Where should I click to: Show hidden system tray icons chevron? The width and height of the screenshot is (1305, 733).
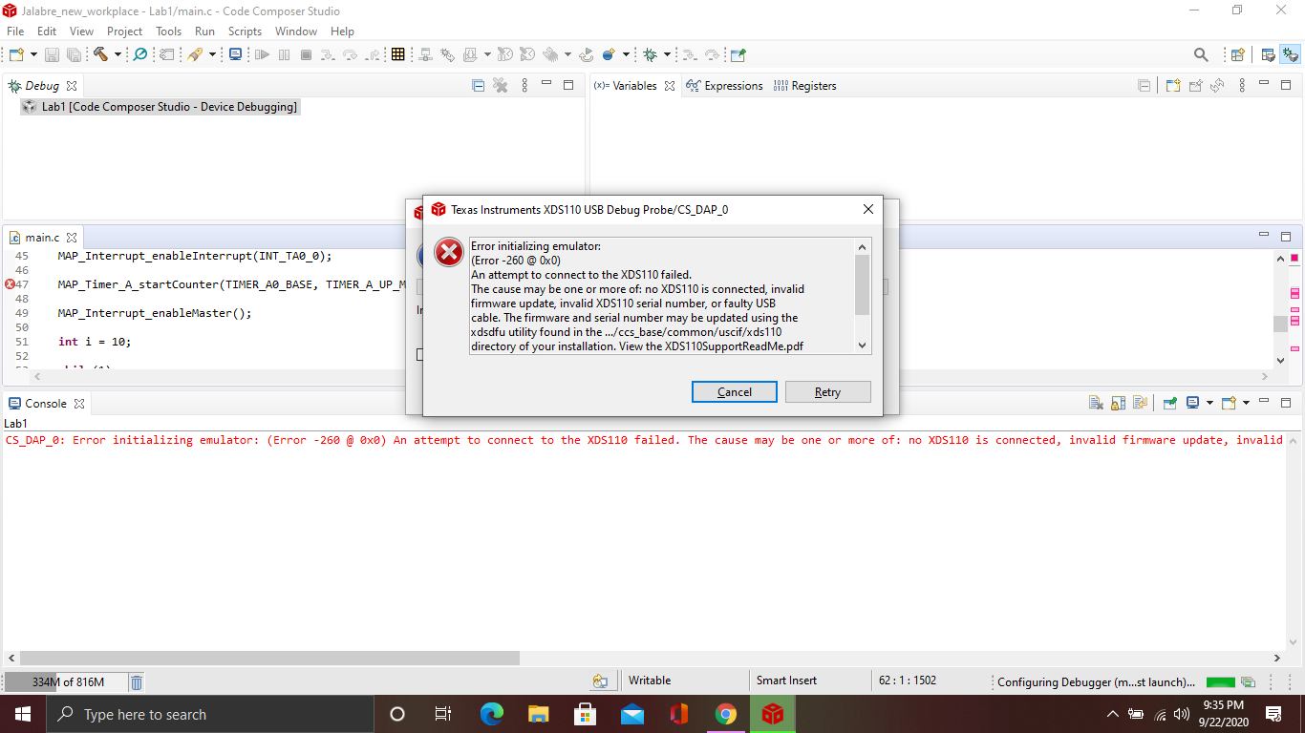pos(1112,714)
